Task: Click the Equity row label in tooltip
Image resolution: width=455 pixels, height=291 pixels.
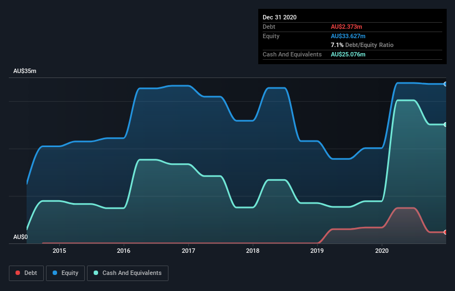Action: pyautogui.click(x=271, y=36)
